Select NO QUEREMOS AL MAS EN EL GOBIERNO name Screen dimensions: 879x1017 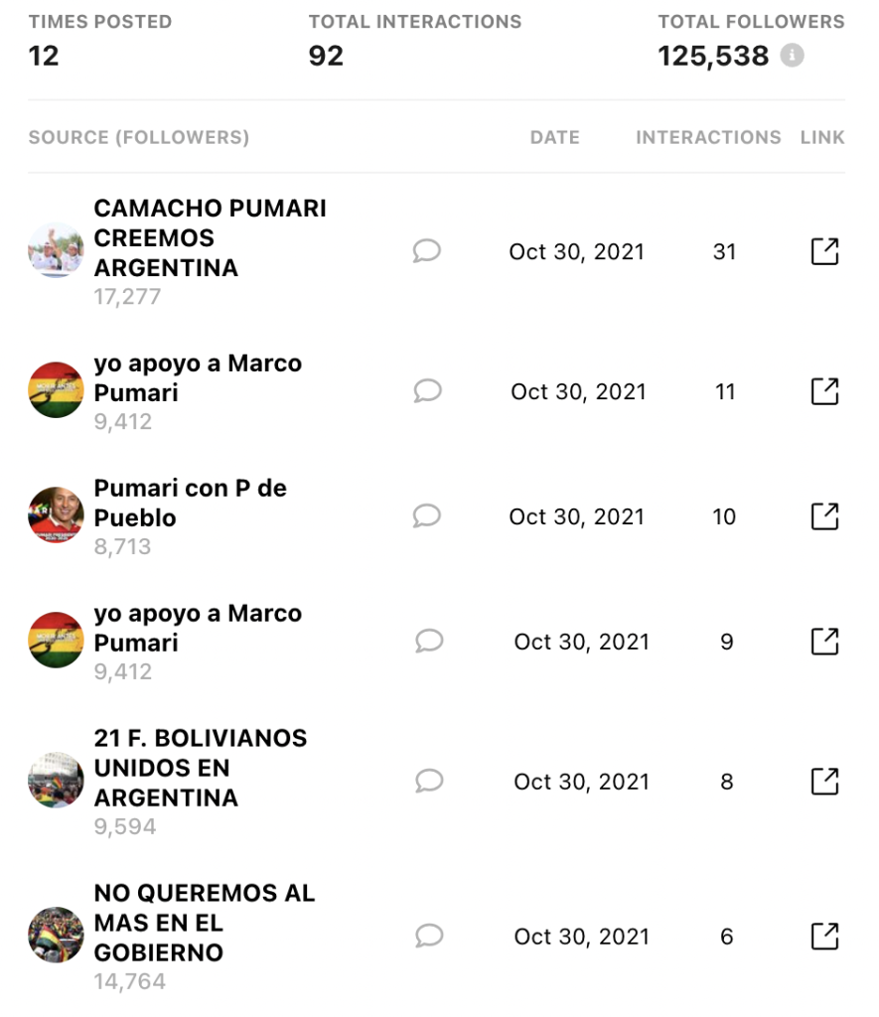click(x=205, y=923)
